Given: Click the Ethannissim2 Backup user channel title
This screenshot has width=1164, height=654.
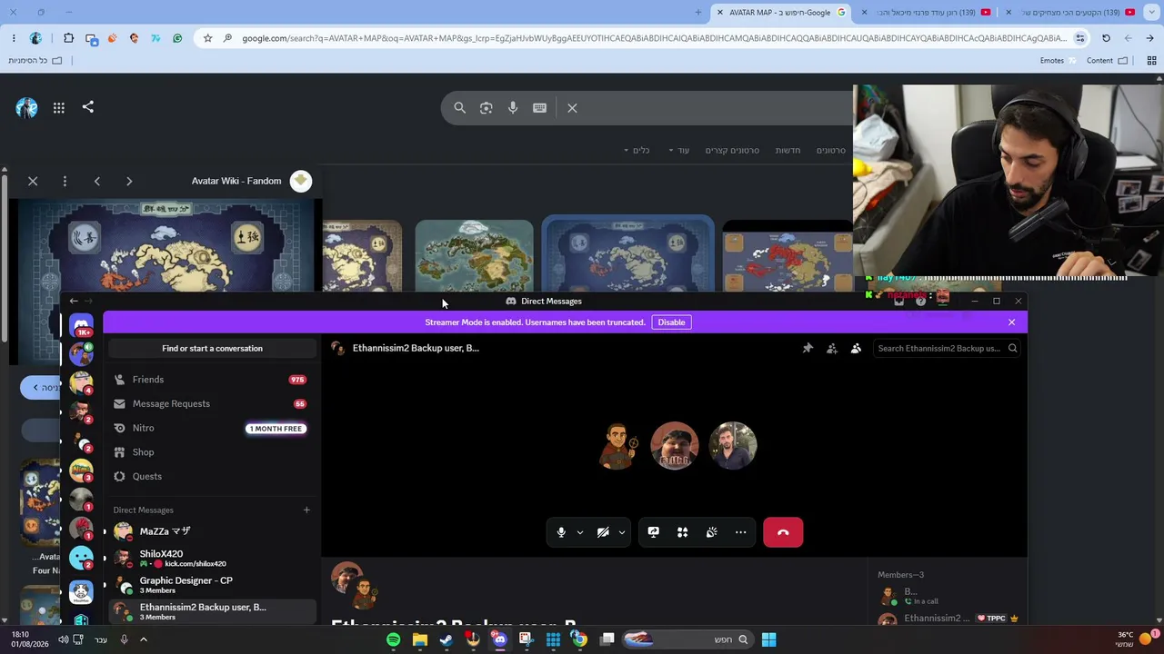Looking at the screenshot, I should coord(416,348).
